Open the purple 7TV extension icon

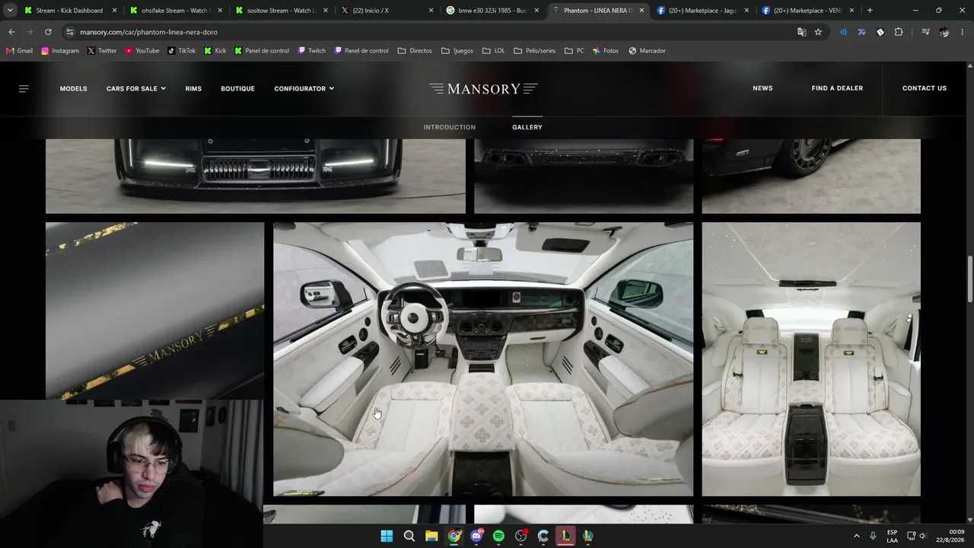pyautogui.click(x=861, y=32)
